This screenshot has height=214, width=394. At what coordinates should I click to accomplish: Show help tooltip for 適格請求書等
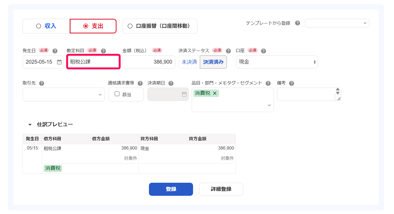click(140, 83)
